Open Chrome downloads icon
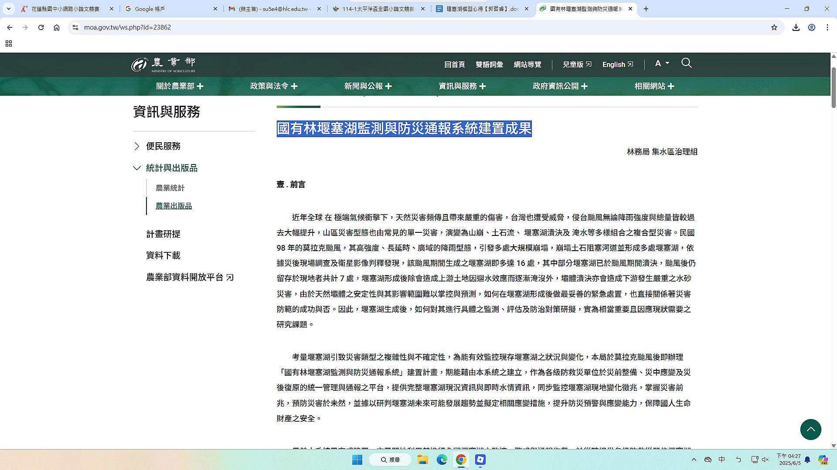Viewport: 837px width, 470px height. tap(796, 27)
